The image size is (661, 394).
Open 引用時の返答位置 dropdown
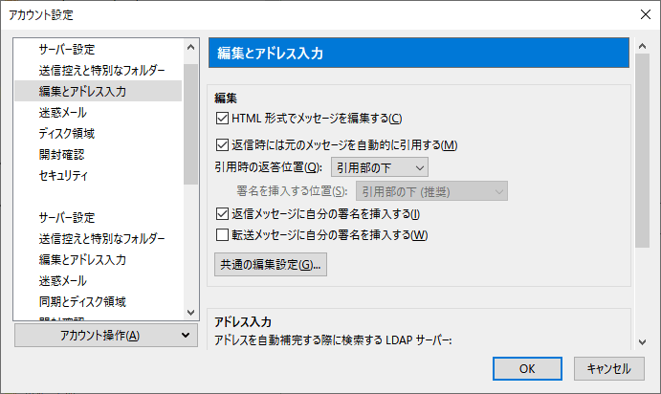coord(380,167)
